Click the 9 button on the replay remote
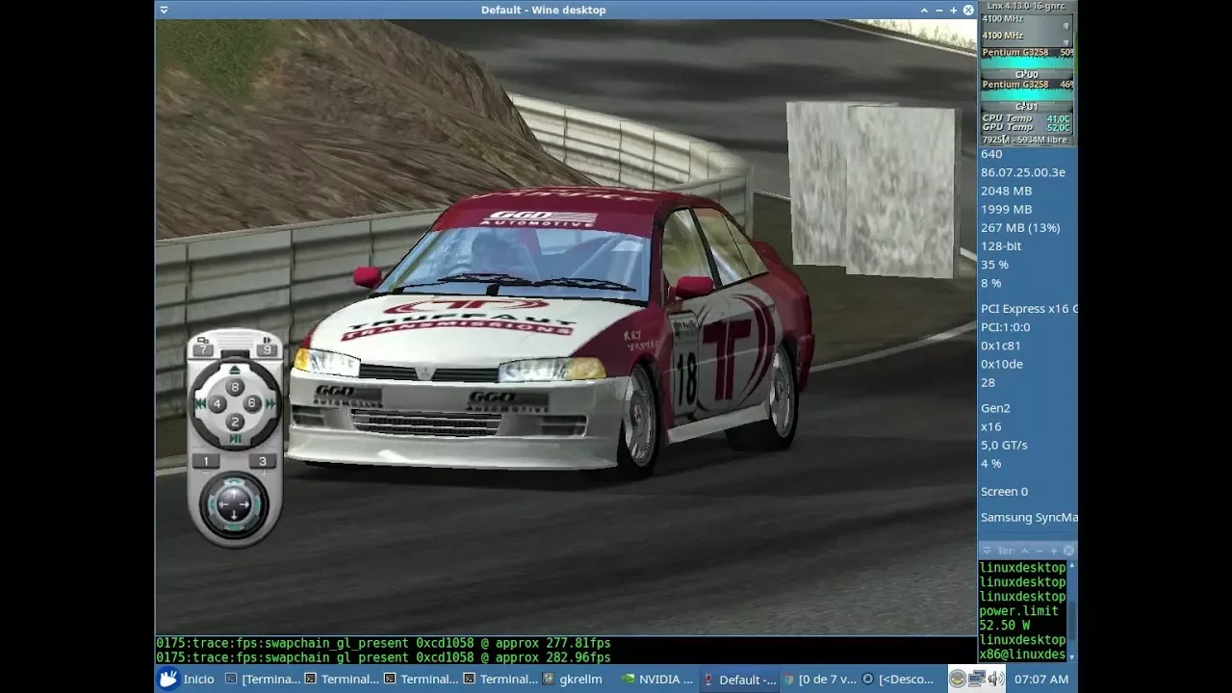The height and width of the screenshot is (693, 1232). (x=267, y=350)
